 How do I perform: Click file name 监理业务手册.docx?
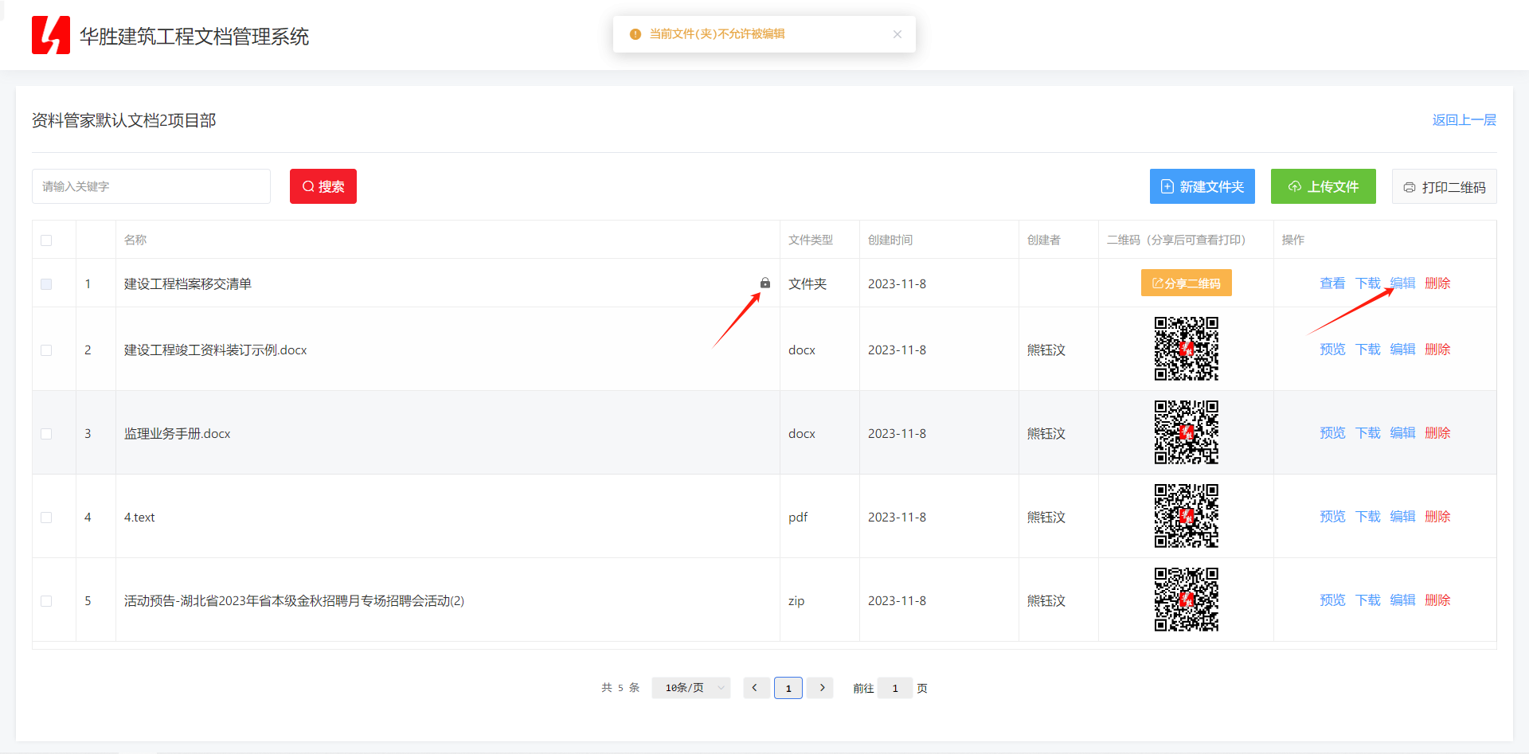pyautogui.click(x=178, y=434)
